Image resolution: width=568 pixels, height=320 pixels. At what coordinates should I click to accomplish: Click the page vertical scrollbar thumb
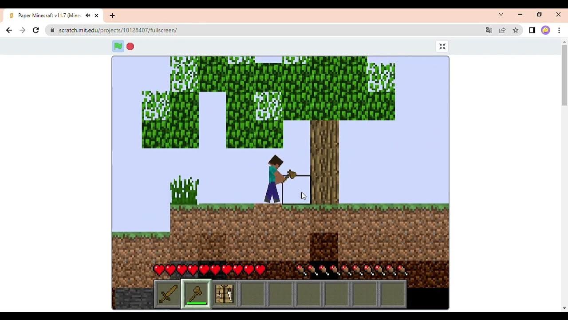(x=564, y=75)
